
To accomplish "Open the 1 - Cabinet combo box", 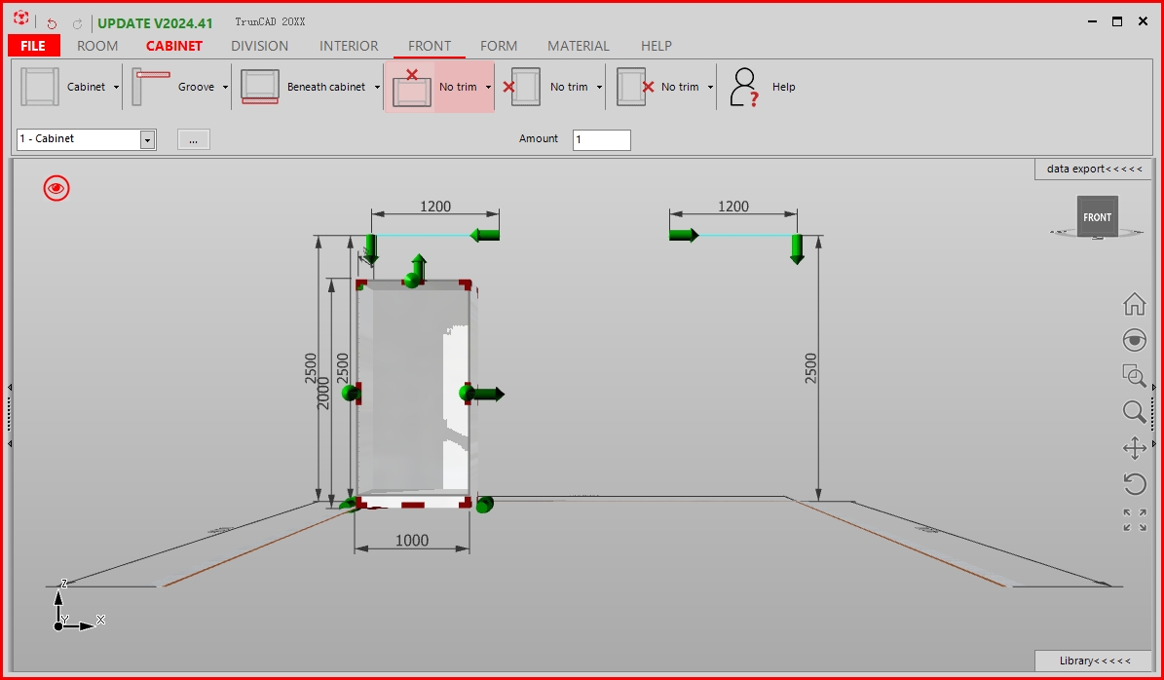I will point(86,139).
